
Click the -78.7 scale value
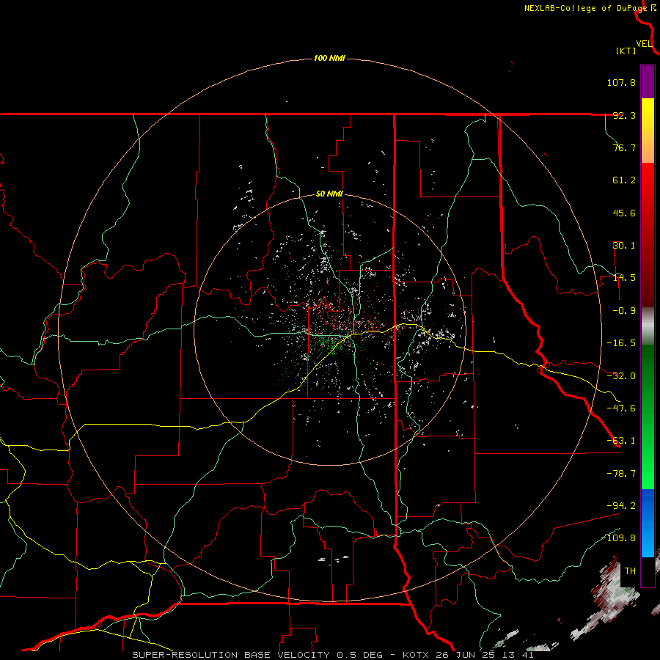(621, 474)
